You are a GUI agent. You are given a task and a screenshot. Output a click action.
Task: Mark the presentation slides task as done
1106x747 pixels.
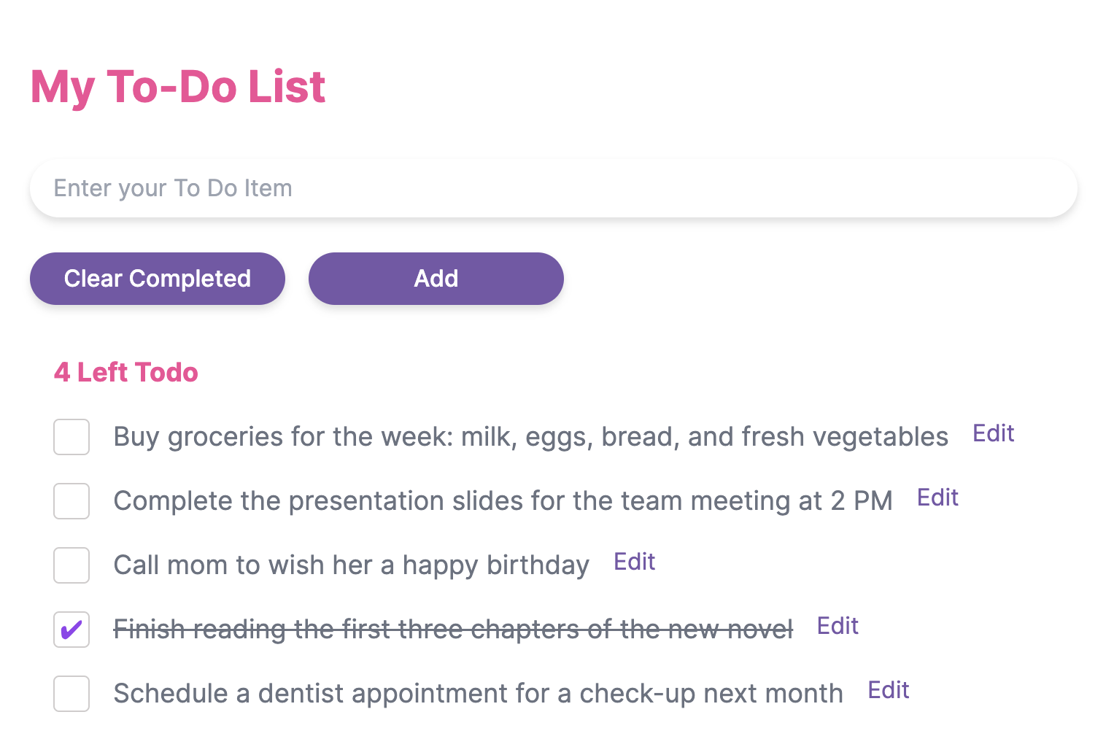[71, 501]
